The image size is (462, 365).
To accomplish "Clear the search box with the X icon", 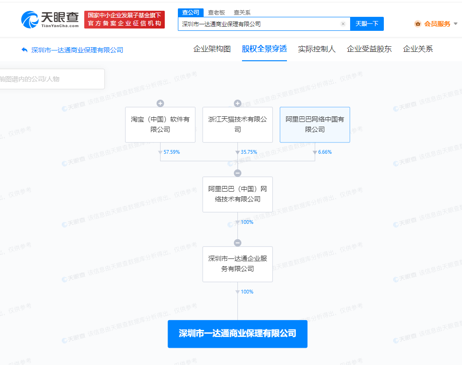I will coord(343,24).
